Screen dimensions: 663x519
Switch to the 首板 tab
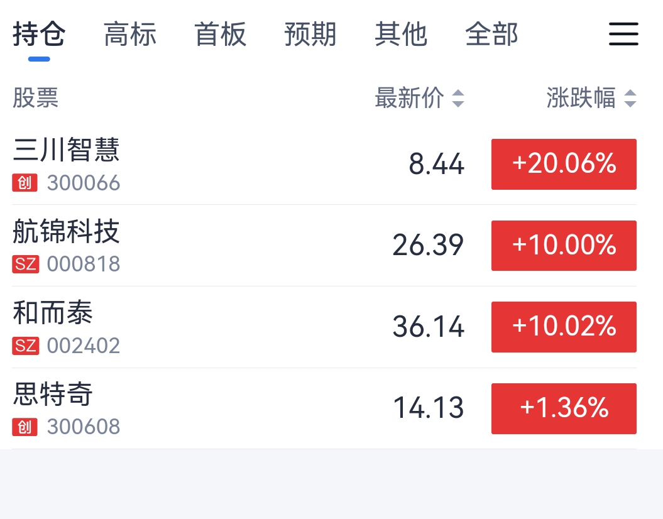point(221,34)
